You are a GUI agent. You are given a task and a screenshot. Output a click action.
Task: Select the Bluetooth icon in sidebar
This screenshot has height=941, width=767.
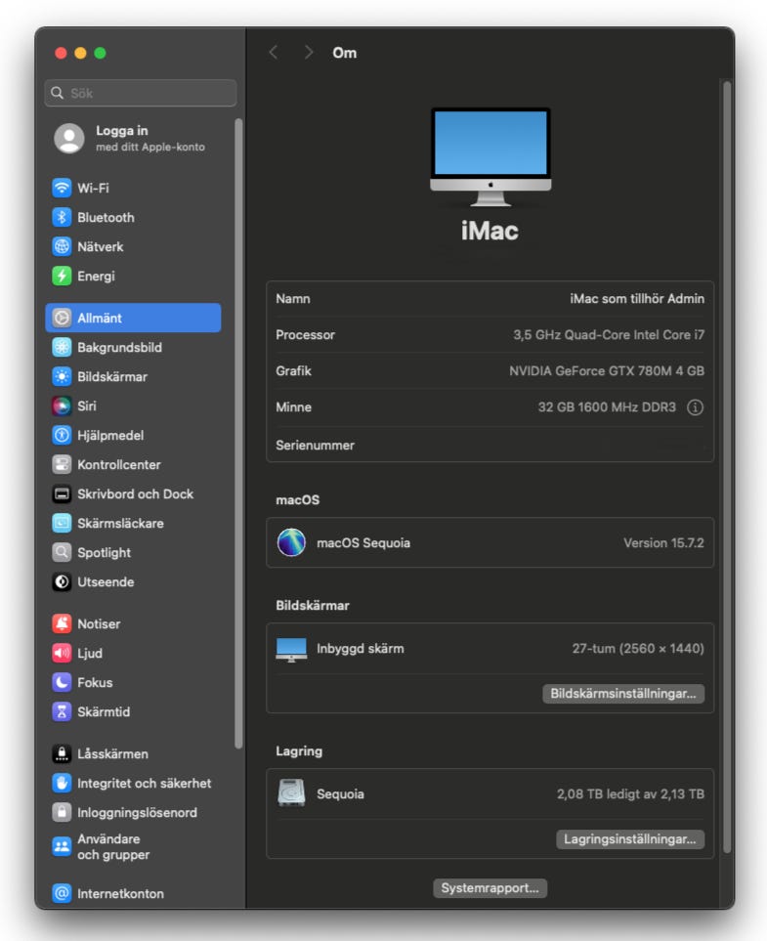point(62,217)
